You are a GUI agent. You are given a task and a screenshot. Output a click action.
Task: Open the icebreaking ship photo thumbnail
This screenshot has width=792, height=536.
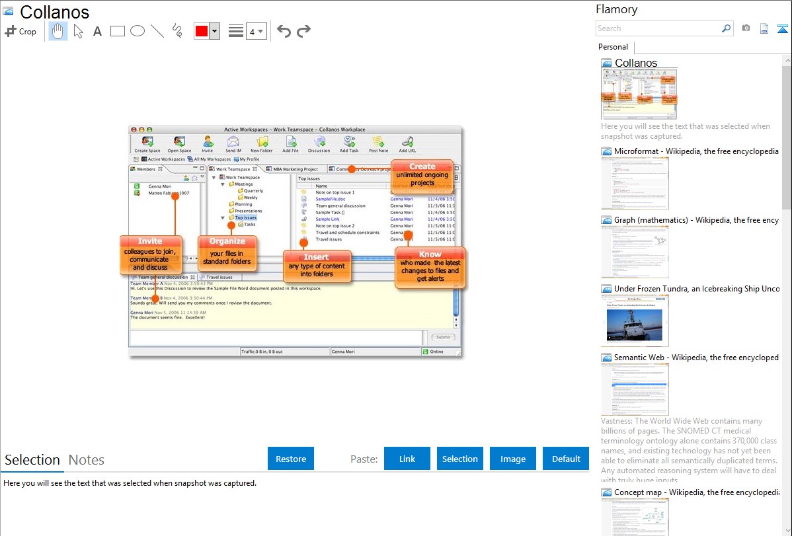pos(635,321)
